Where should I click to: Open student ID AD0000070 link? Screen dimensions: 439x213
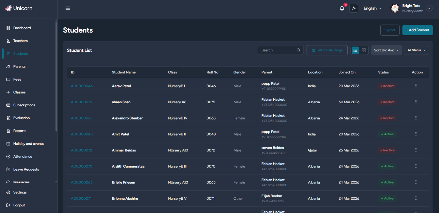click(x=81, y=166)
